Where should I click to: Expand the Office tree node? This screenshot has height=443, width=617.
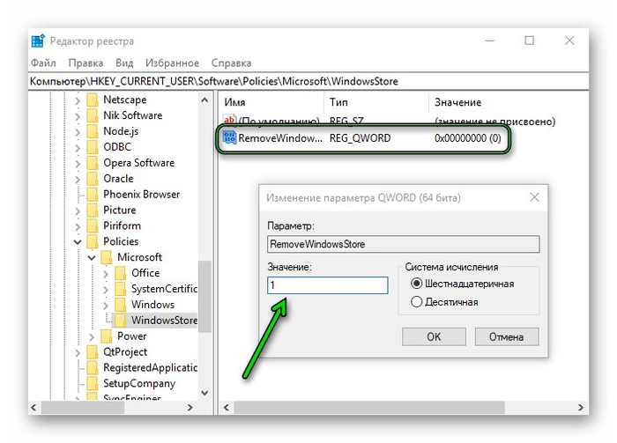(106, 273)
